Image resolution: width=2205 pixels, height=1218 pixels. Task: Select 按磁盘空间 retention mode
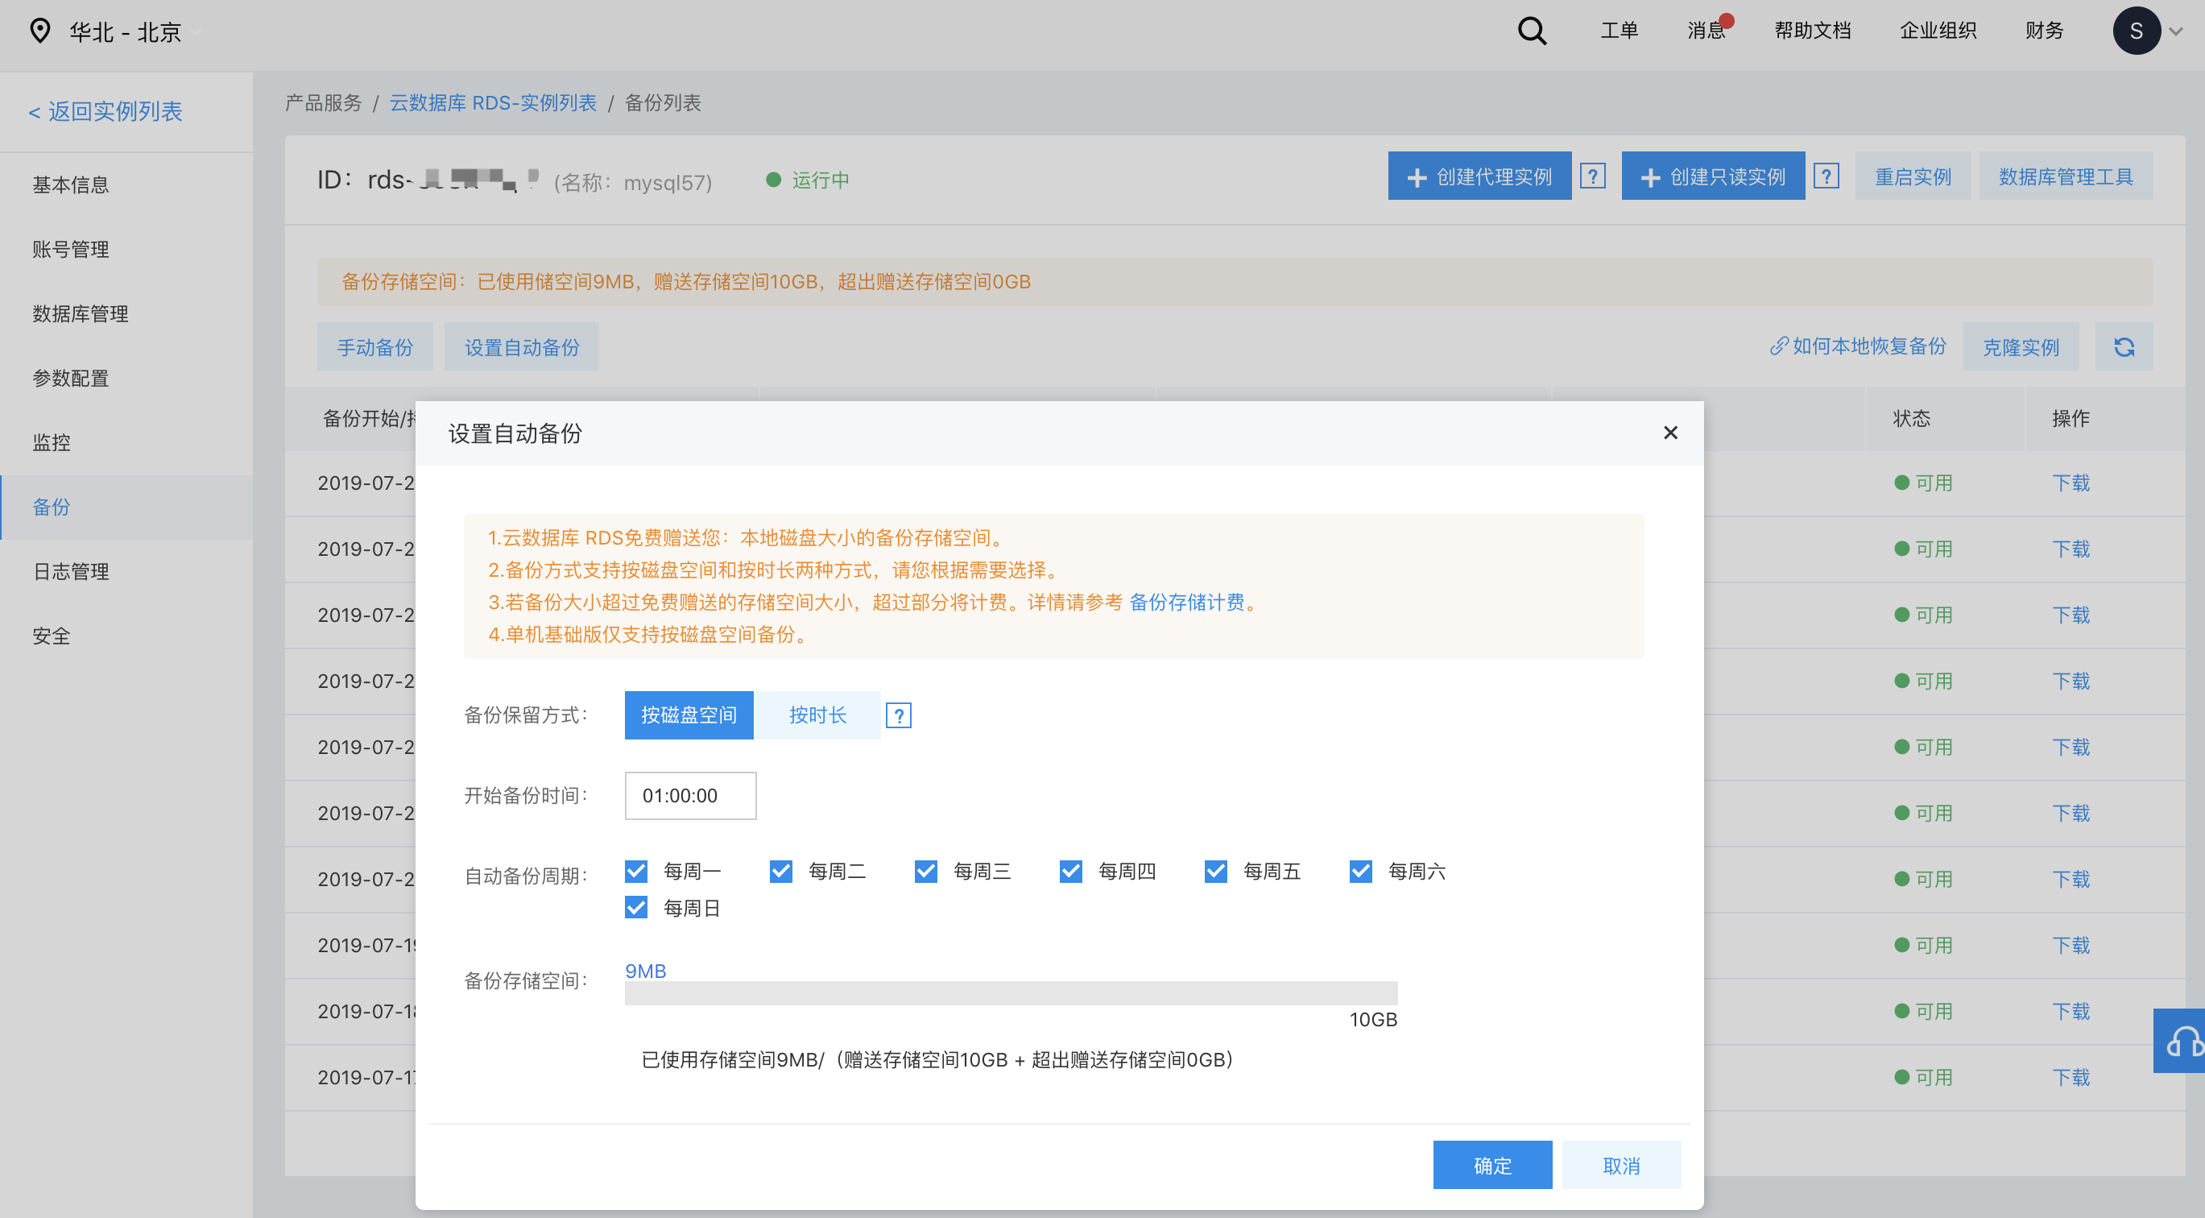[x=689, y=715]
